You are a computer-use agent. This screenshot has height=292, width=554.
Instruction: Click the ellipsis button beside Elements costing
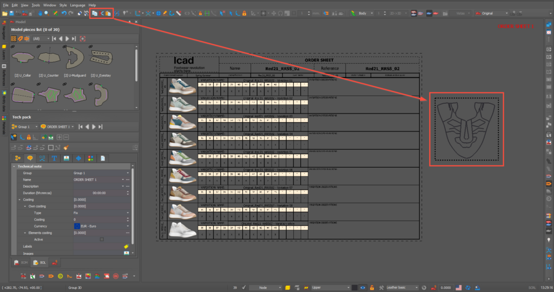[128, 233]
